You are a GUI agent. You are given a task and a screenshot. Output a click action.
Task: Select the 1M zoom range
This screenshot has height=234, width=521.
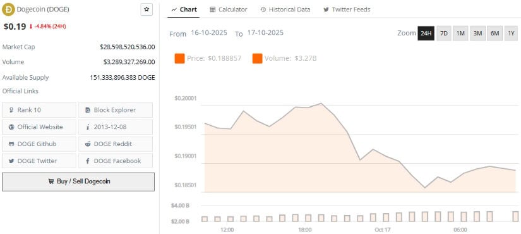[460, 34]
